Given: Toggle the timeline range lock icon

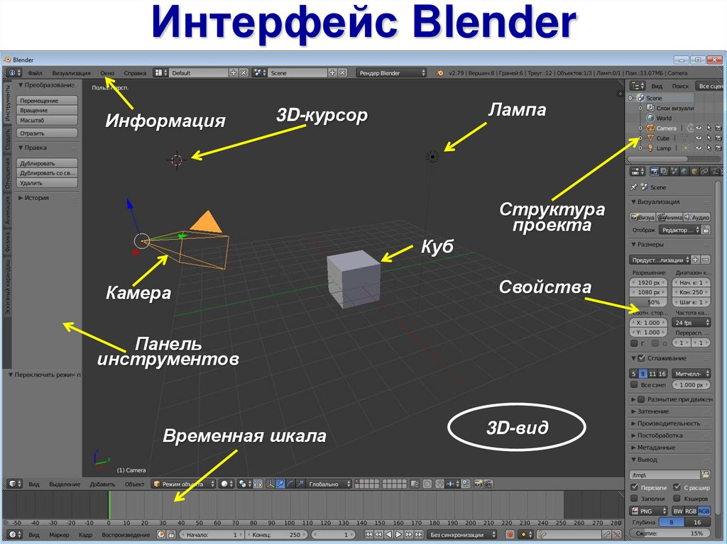Looking at the screenshot, I should point(171,535).
